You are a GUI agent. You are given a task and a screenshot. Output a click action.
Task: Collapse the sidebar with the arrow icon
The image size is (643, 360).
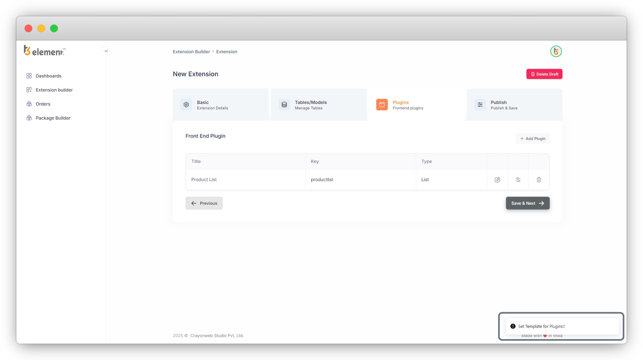[x=105, y=51]
